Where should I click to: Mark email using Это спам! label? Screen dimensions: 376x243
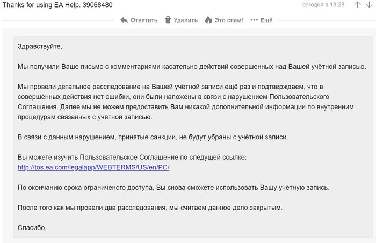[229, 20]
